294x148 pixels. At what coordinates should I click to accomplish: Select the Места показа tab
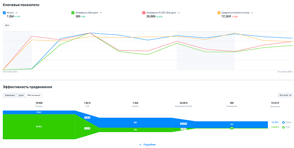pos(34,95)
